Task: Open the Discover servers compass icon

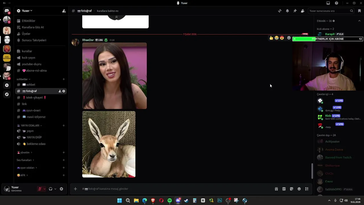Action: [x=7, y=94]
